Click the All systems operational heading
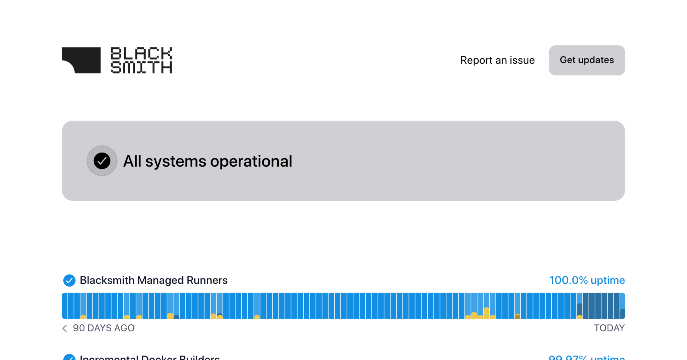 pos(208,161)
